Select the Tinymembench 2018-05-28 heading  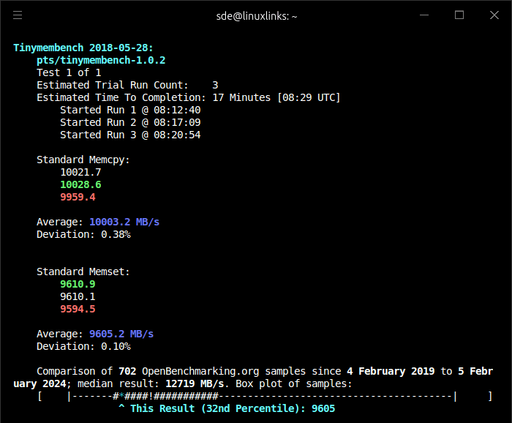coord(83,48)
